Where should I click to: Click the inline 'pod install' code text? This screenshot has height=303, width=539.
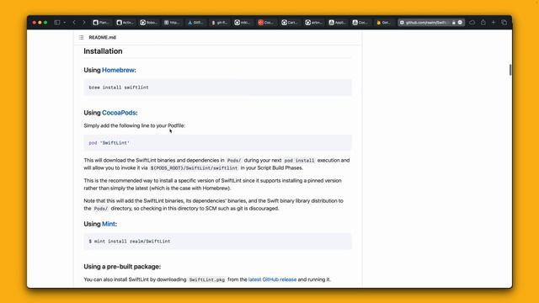point(300,161)
